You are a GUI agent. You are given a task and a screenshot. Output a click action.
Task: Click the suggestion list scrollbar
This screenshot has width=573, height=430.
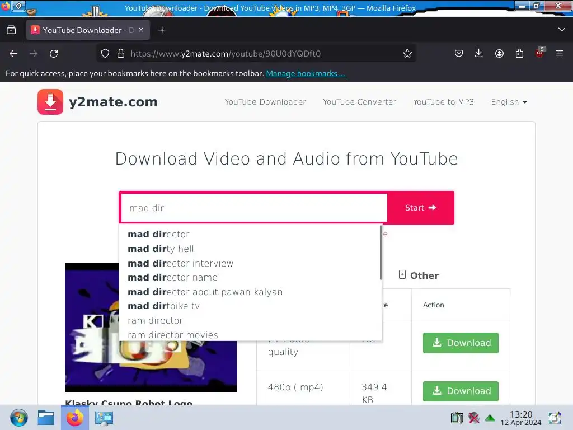click(x=381, y=253)
